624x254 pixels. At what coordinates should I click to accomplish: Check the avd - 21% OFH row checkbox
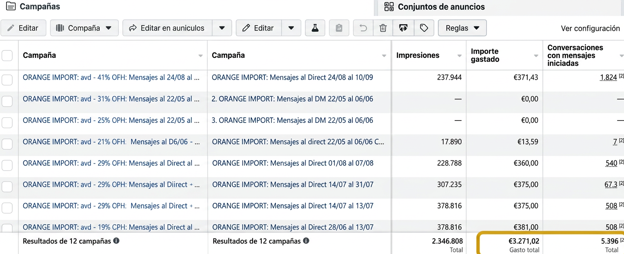pos(7,144)
